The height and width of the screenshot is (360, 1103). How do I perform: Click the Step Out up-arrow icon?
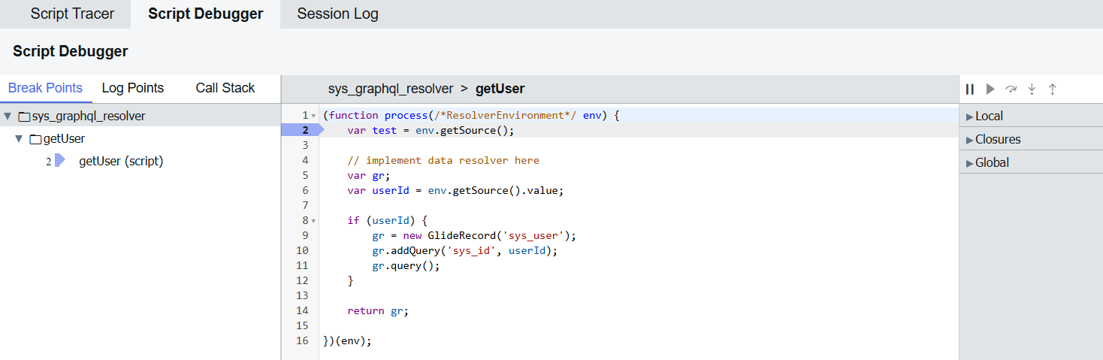click(1053, 89)
